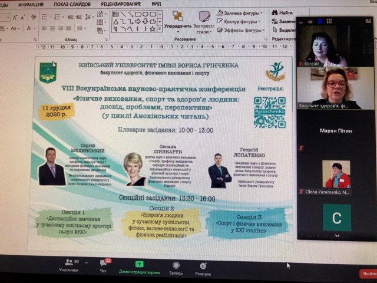Switch to the Анимация ribbon tab
The image size is (377, 283).
pyautogui.click(x=31, y=4)
